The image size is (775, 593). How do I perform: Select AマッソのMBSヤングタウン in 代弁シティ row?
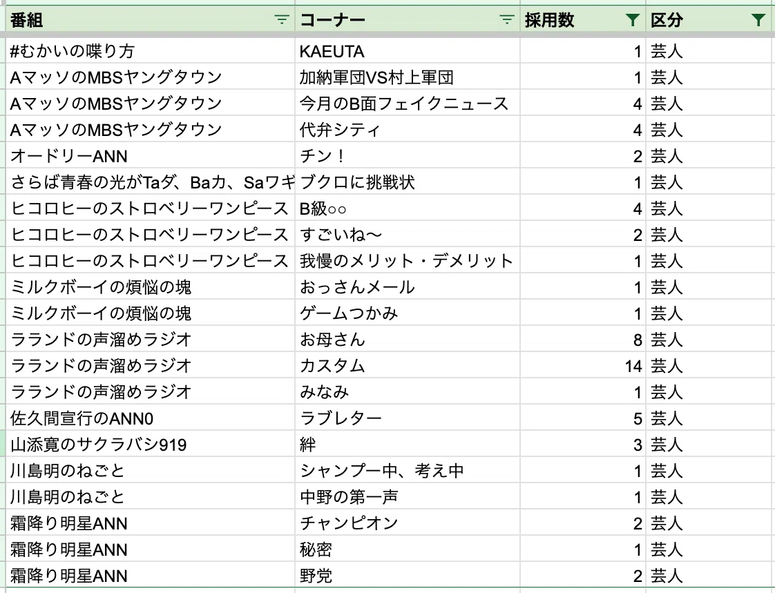click(x=151, y=130)
